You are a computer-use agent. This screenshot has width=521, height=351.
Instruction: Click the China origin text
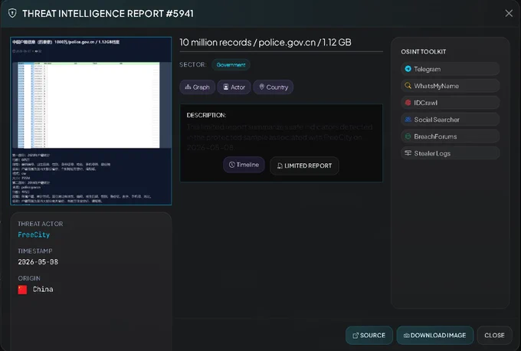coord(43,289)
